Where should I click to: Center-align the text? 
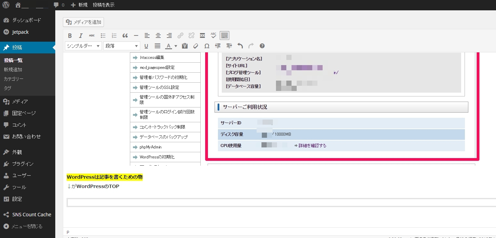coord(158,35)
